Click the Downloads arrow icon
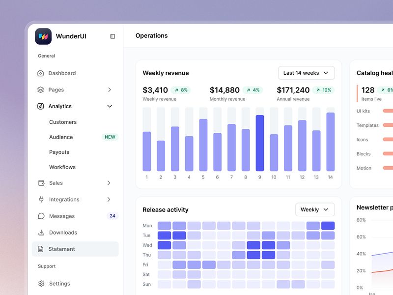Screen dimensions: 393x295 point(41,233)
